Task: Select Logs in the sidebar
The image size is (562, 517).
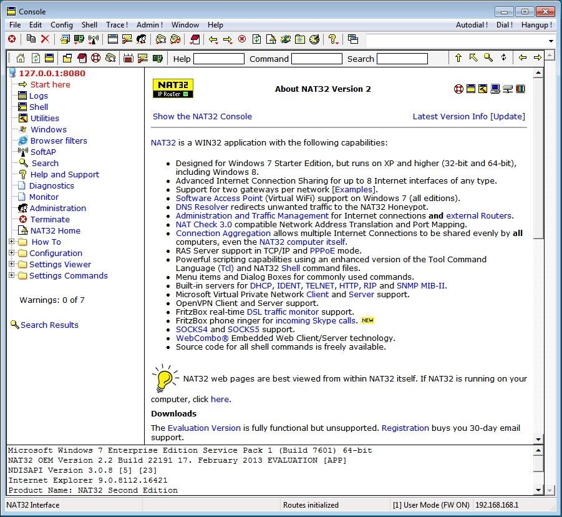Action: pos(38,96)
